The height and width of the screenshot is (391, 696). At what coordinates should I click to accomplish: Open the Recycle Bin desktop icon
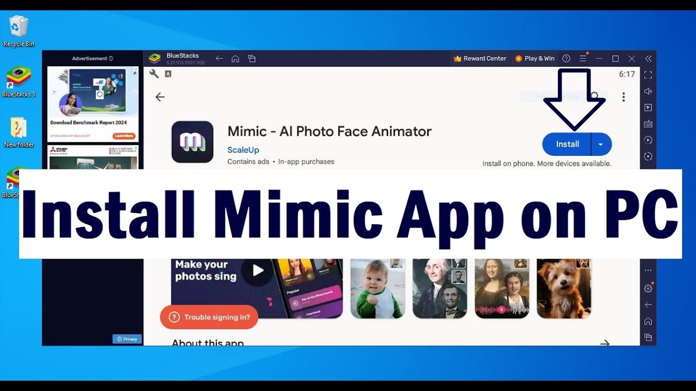pos(19,31)
